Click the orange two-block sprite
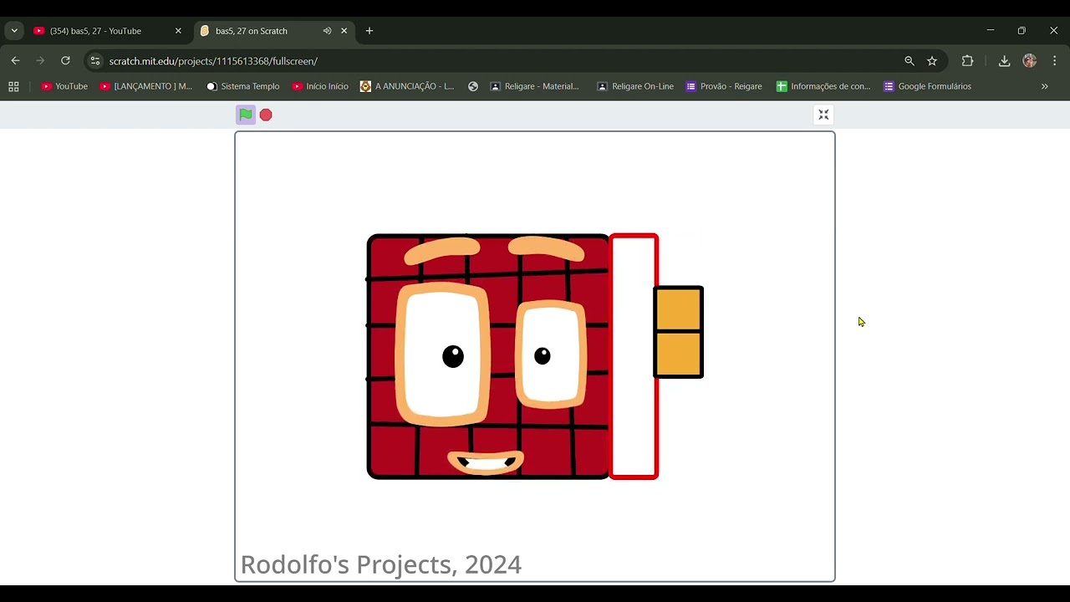This screenshot has height=602, width=1070. point(678,332)
